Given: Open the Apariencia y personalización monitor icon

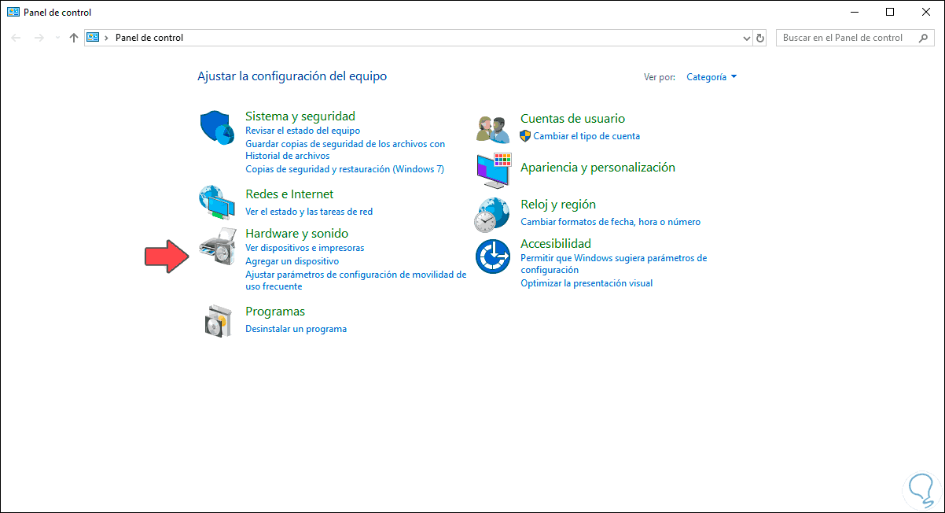Looking at the screenshot, I should 495,171.
